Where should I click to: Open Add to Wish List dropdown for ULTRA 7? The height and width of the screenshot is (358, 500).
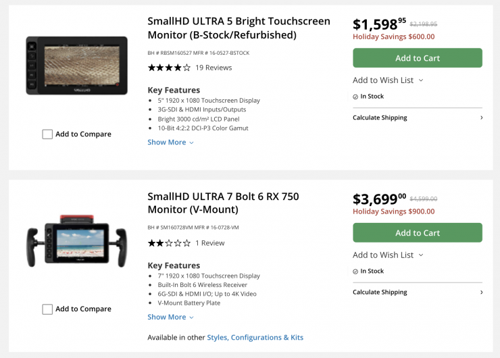[388, 255]
